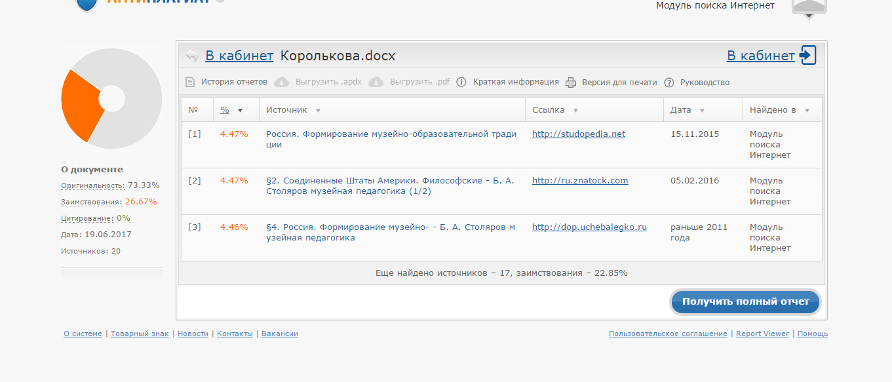Image resolution: width=892 pixels, height=382 pixels.
Task: Open the ru.znatock.com source link
Action: [x=580, y=181]
